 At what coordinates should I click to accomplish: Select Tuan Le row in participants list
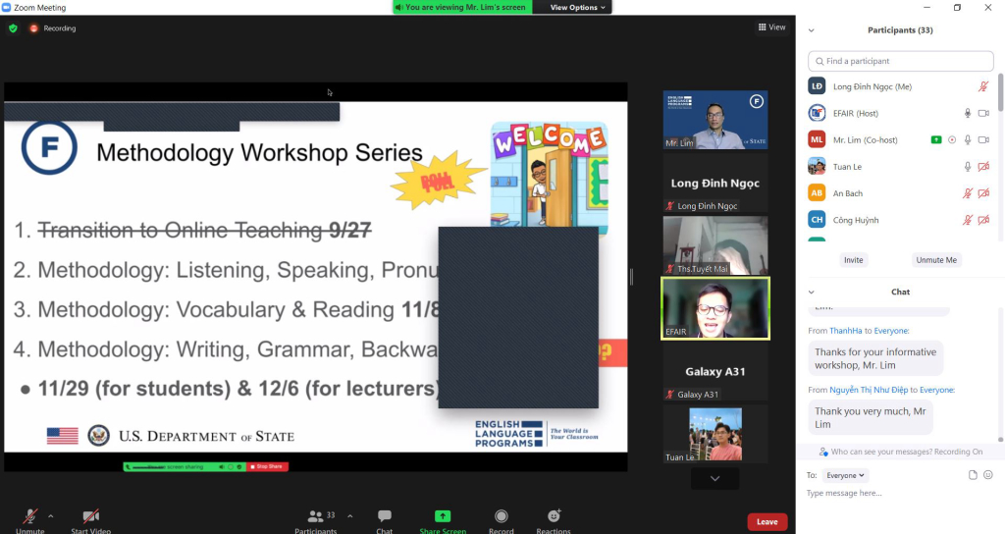[x=899, y=167]
